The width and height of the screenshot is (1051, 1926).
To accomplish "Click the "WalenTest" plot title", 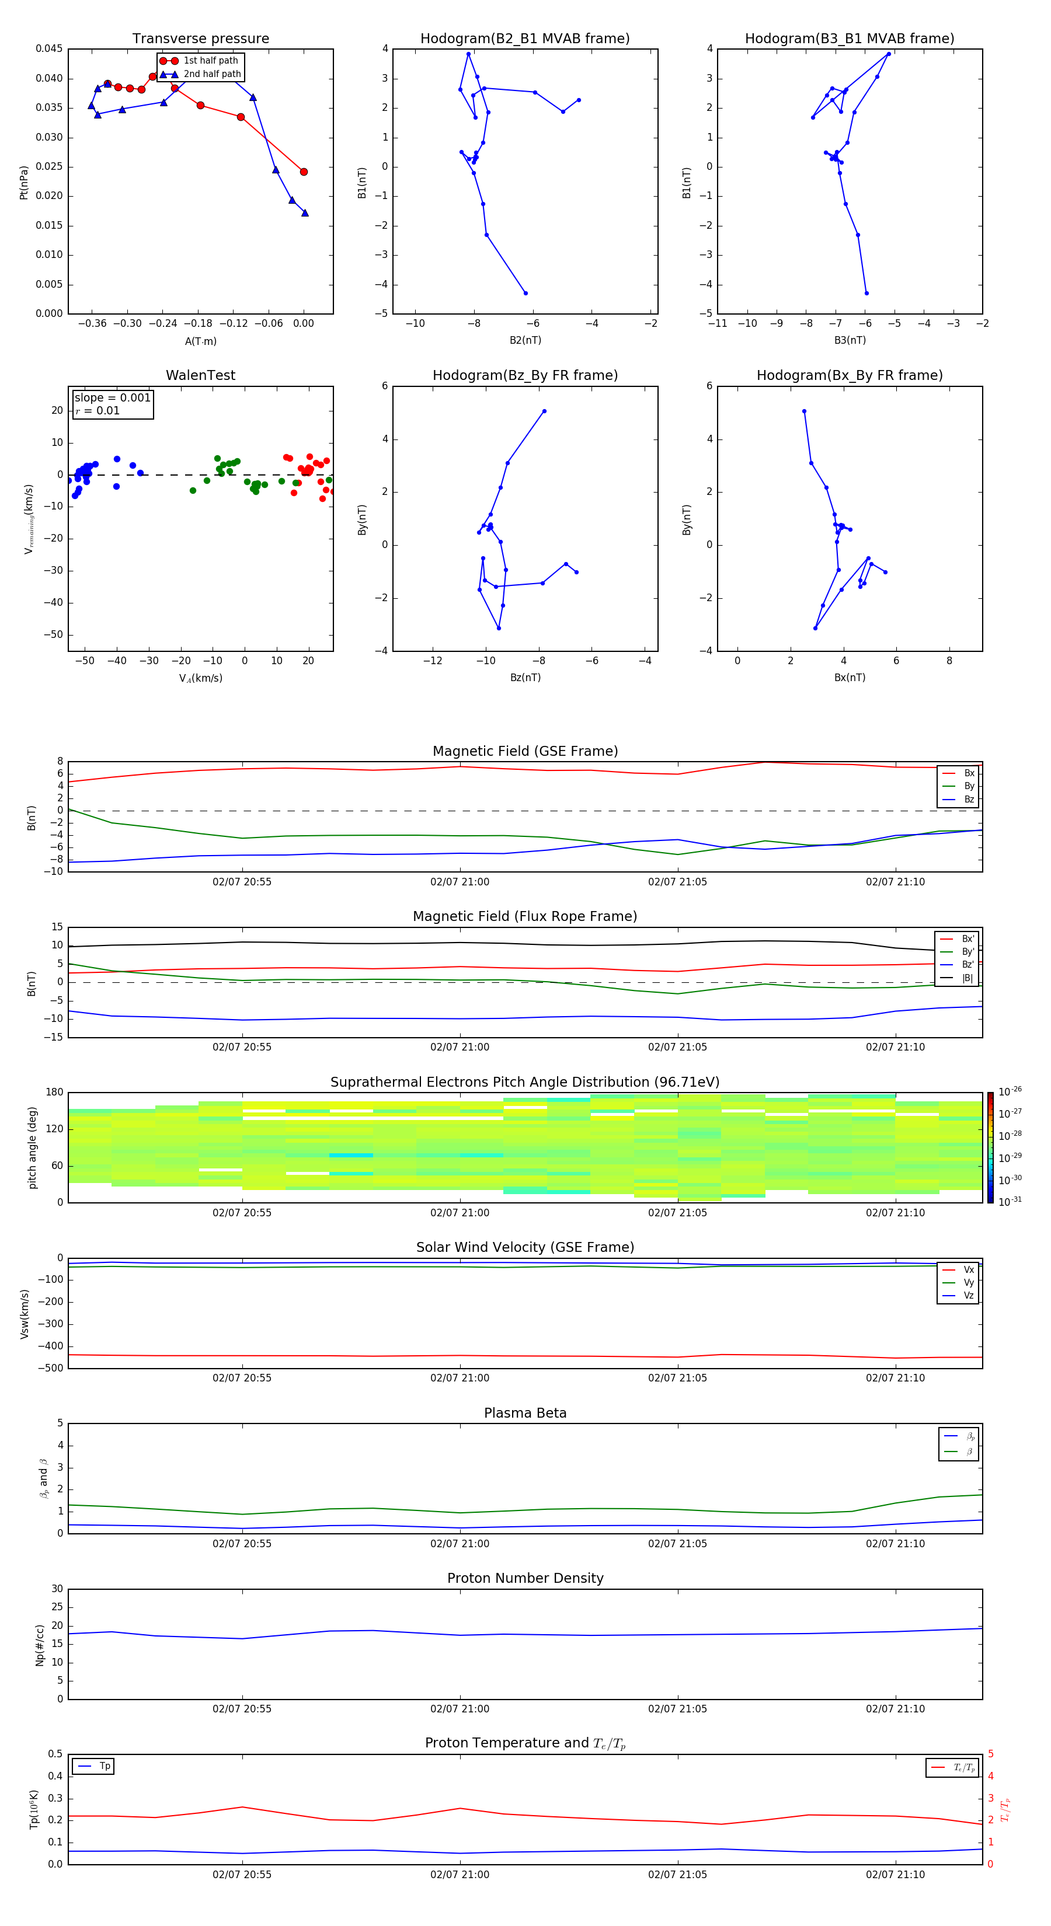I will coord(200,375).
